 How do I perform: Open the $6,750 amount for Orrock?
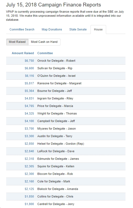pyautogui.click(x=29, y=61)
